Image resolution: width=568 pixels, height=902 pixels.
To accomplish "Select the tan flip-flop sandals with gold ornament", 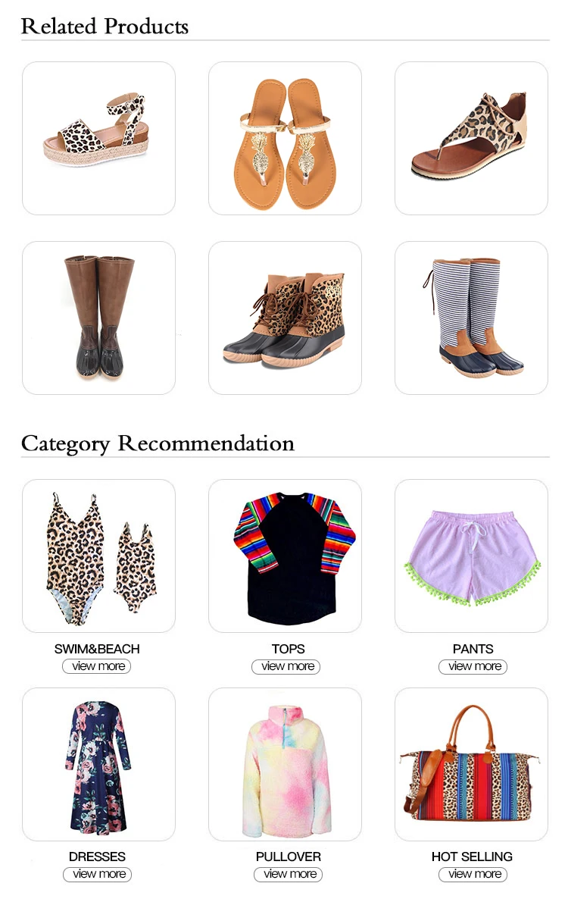I will (285, 138).
